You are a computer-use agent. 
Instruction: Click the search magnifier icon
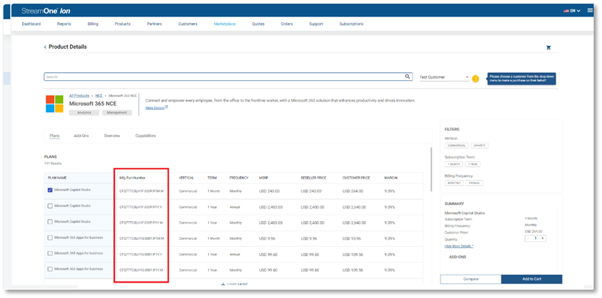pyautogui.click(x=407, y=77)
